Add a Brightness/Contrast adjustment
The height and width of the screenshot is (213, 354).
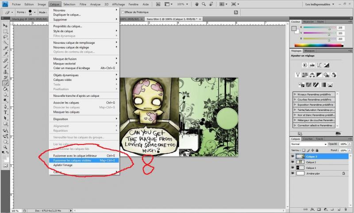pyautogui.click(x=305, y=65)
